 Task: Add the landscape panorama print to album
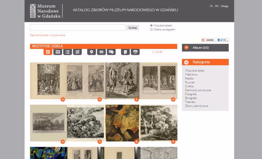(x=63, y=142)
